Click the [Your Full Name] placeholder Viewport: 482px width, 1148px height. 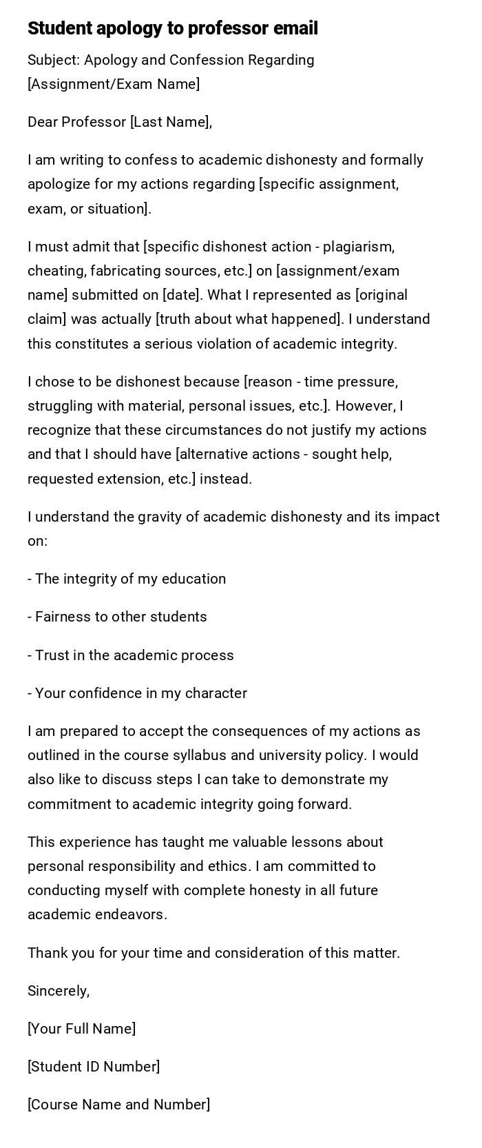coord(81,1029)
